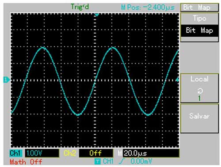Click the rotary knob icon under Local
221x167 pixels.
point(200,91)
